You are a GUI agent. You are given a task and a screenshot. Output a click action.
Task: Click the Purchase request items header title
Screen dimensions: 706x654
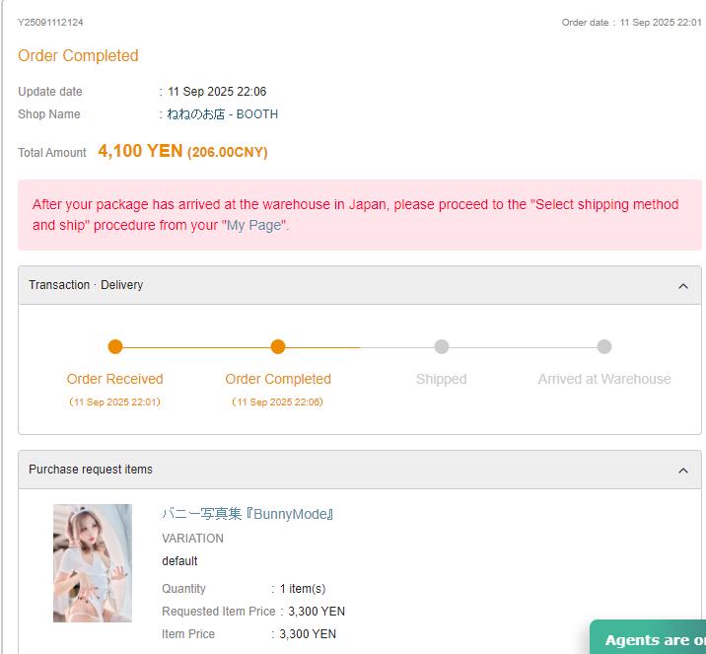pos(91,470)
